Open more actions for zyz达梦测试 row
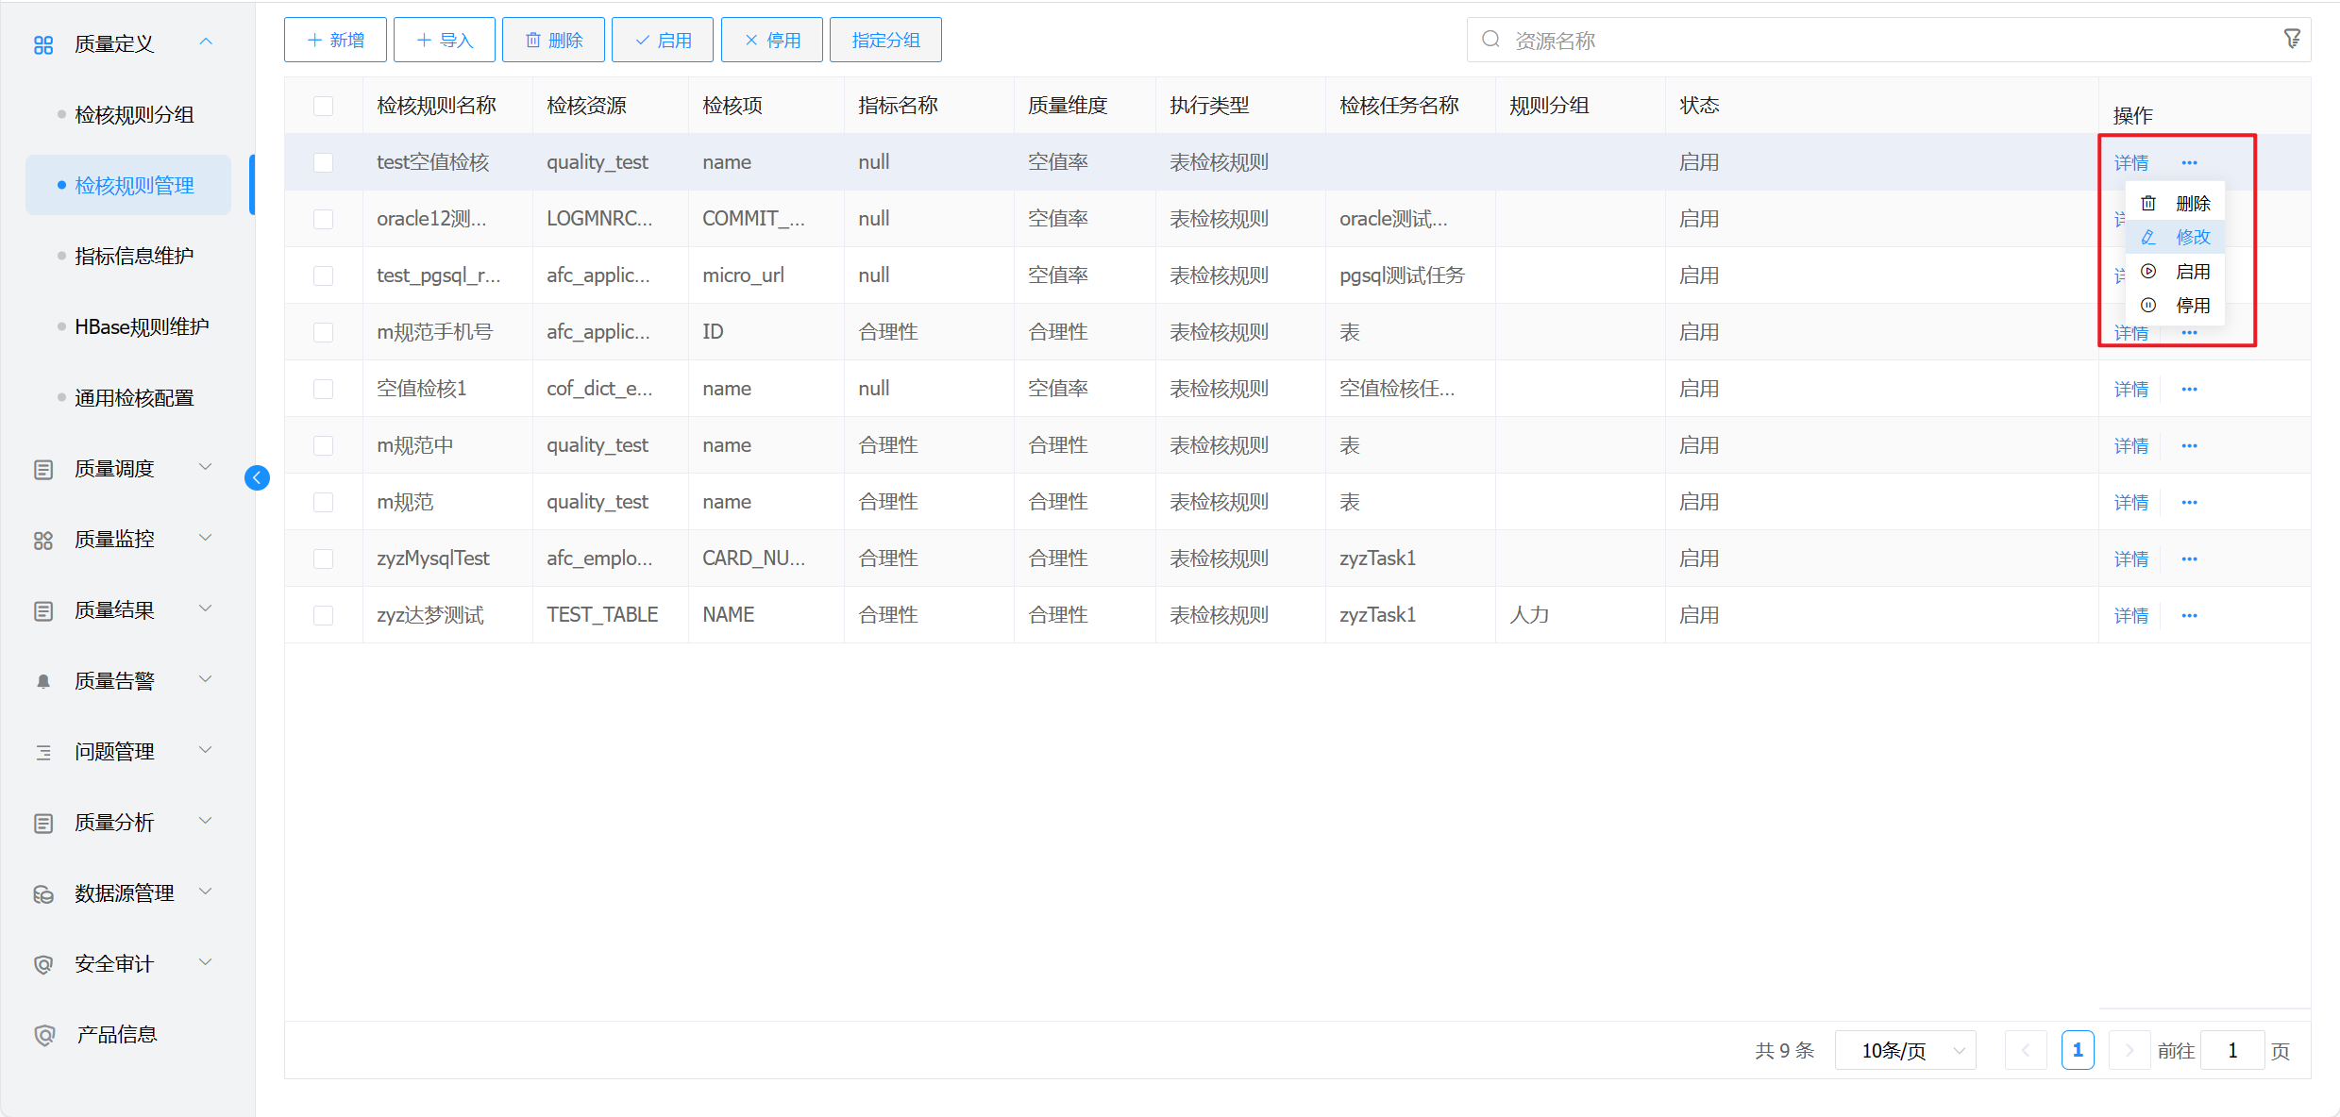 2189,615
